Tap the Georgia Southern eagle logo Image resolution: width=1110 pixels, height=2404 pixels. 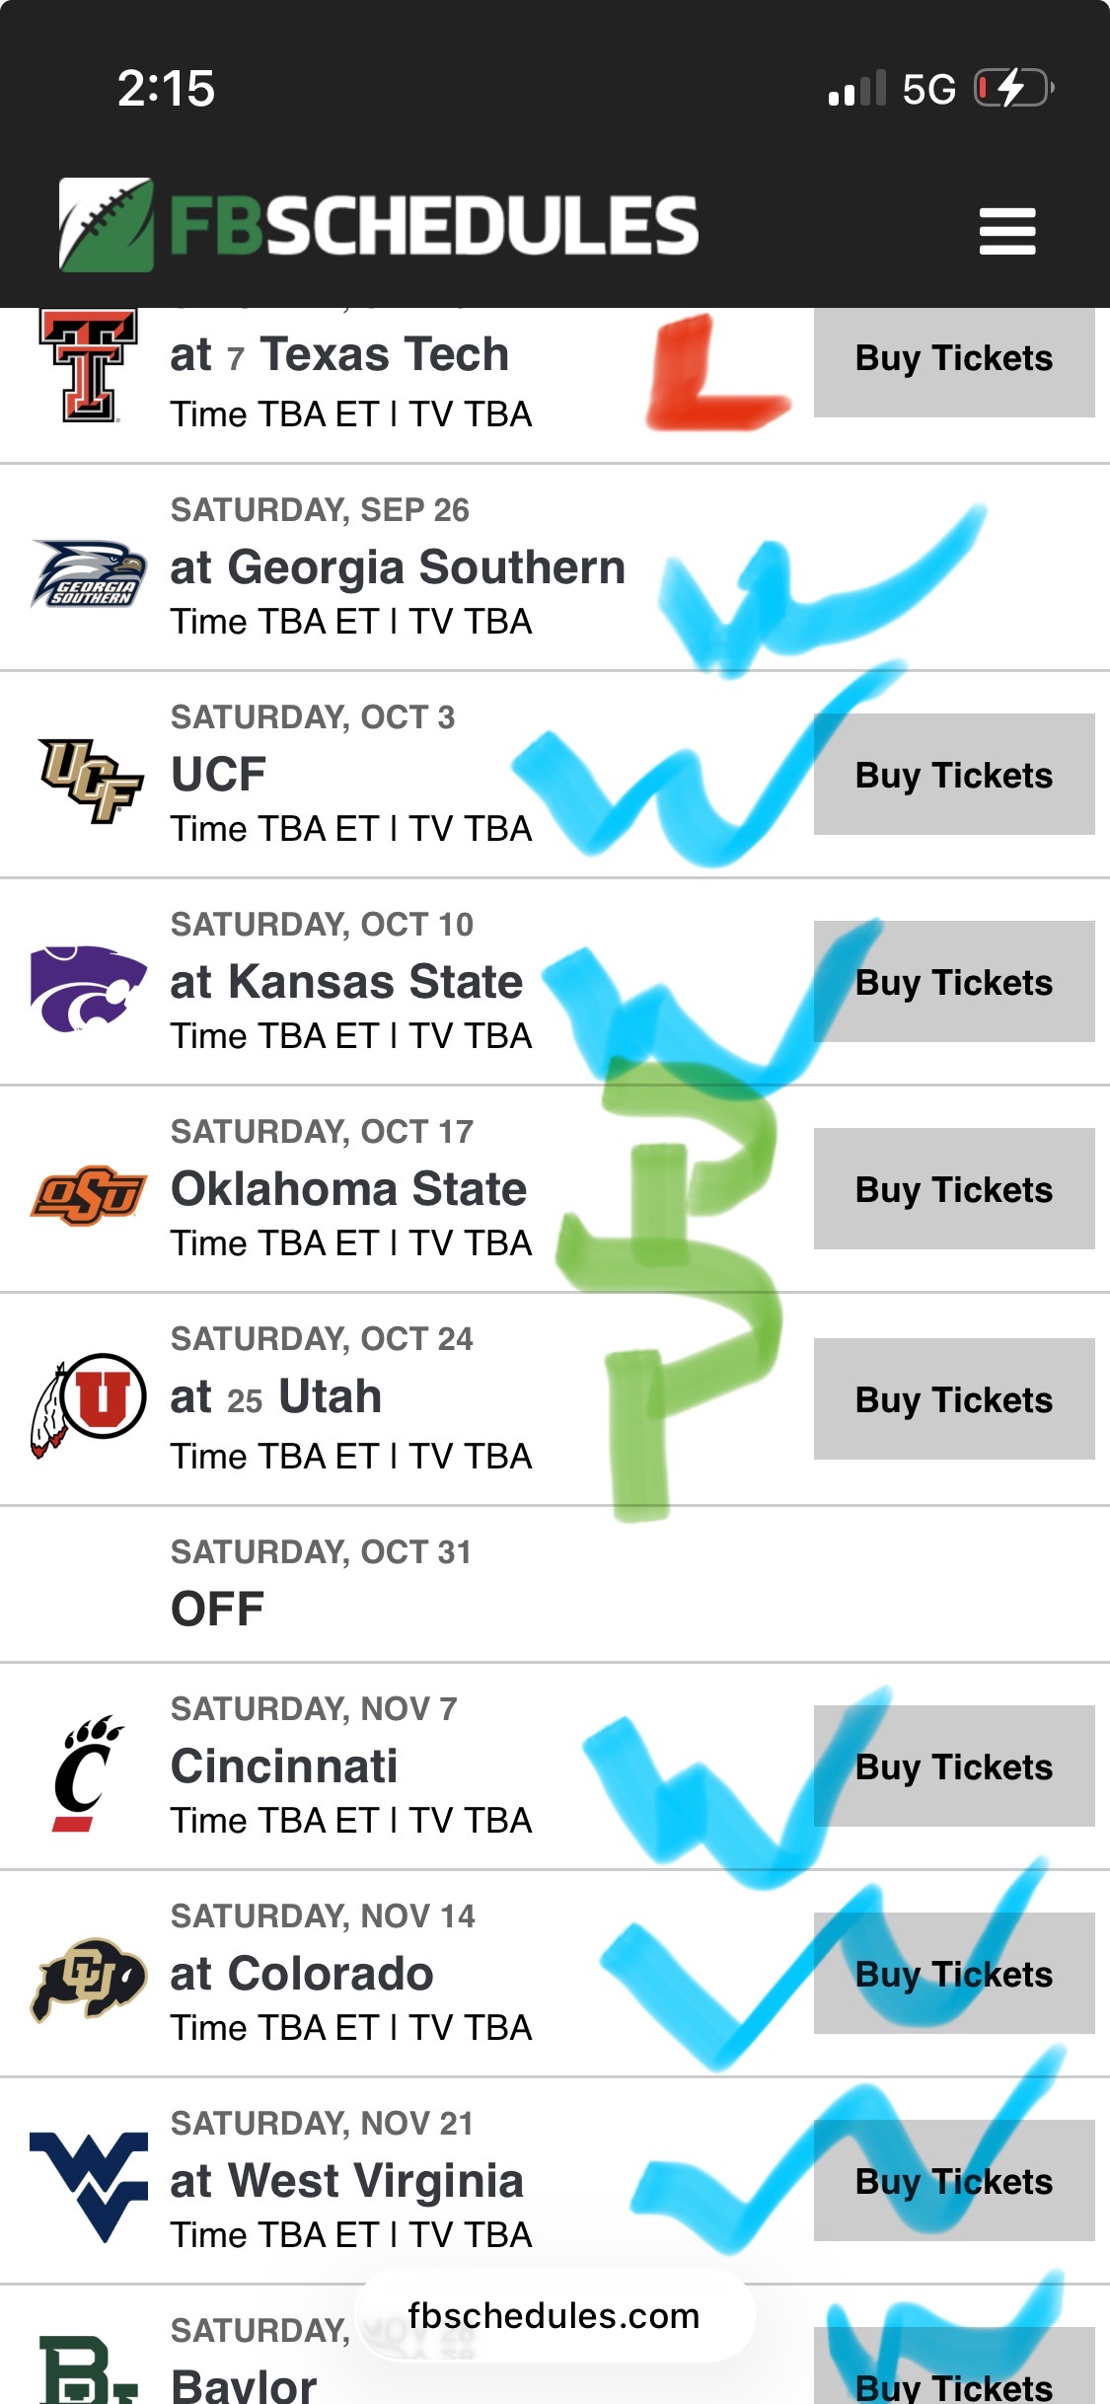[x=89, y=572]
